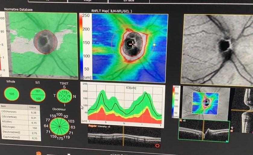Click the TSNIT quadrant chart
The image size is (253, 155).
coord(64,96)
